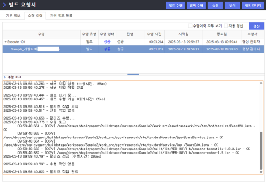Click the log scrollbar down arrow
Screen dimensions: 266x182
pos(261,172)
